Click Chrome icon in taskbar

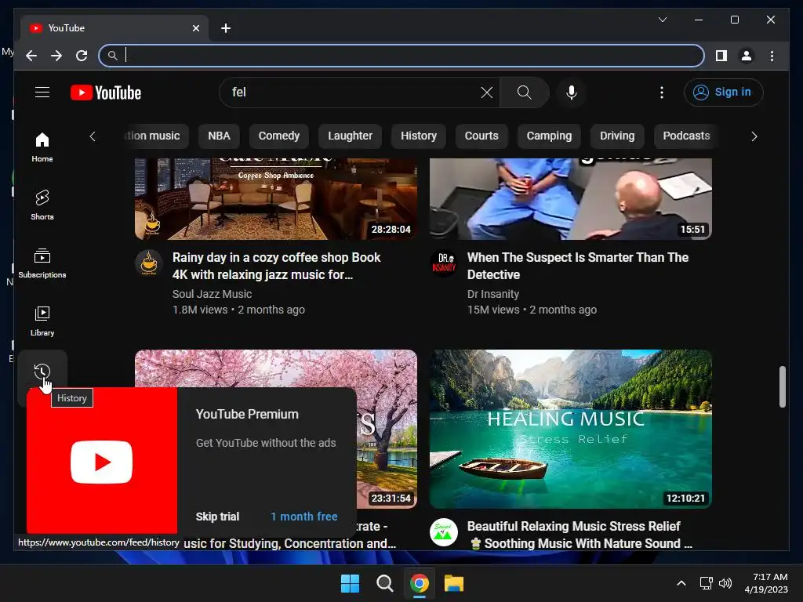tap(419, 583)
